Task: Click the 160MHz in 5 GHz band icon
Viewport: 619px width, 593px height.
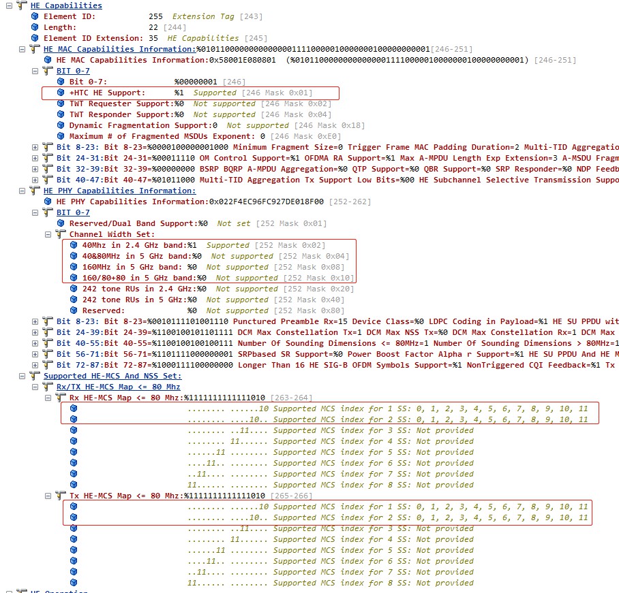Action: click(74, 267)
